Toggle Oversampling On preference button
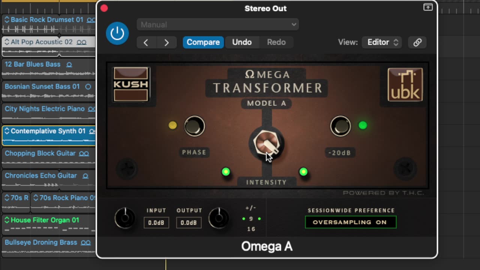 point(350,222)
